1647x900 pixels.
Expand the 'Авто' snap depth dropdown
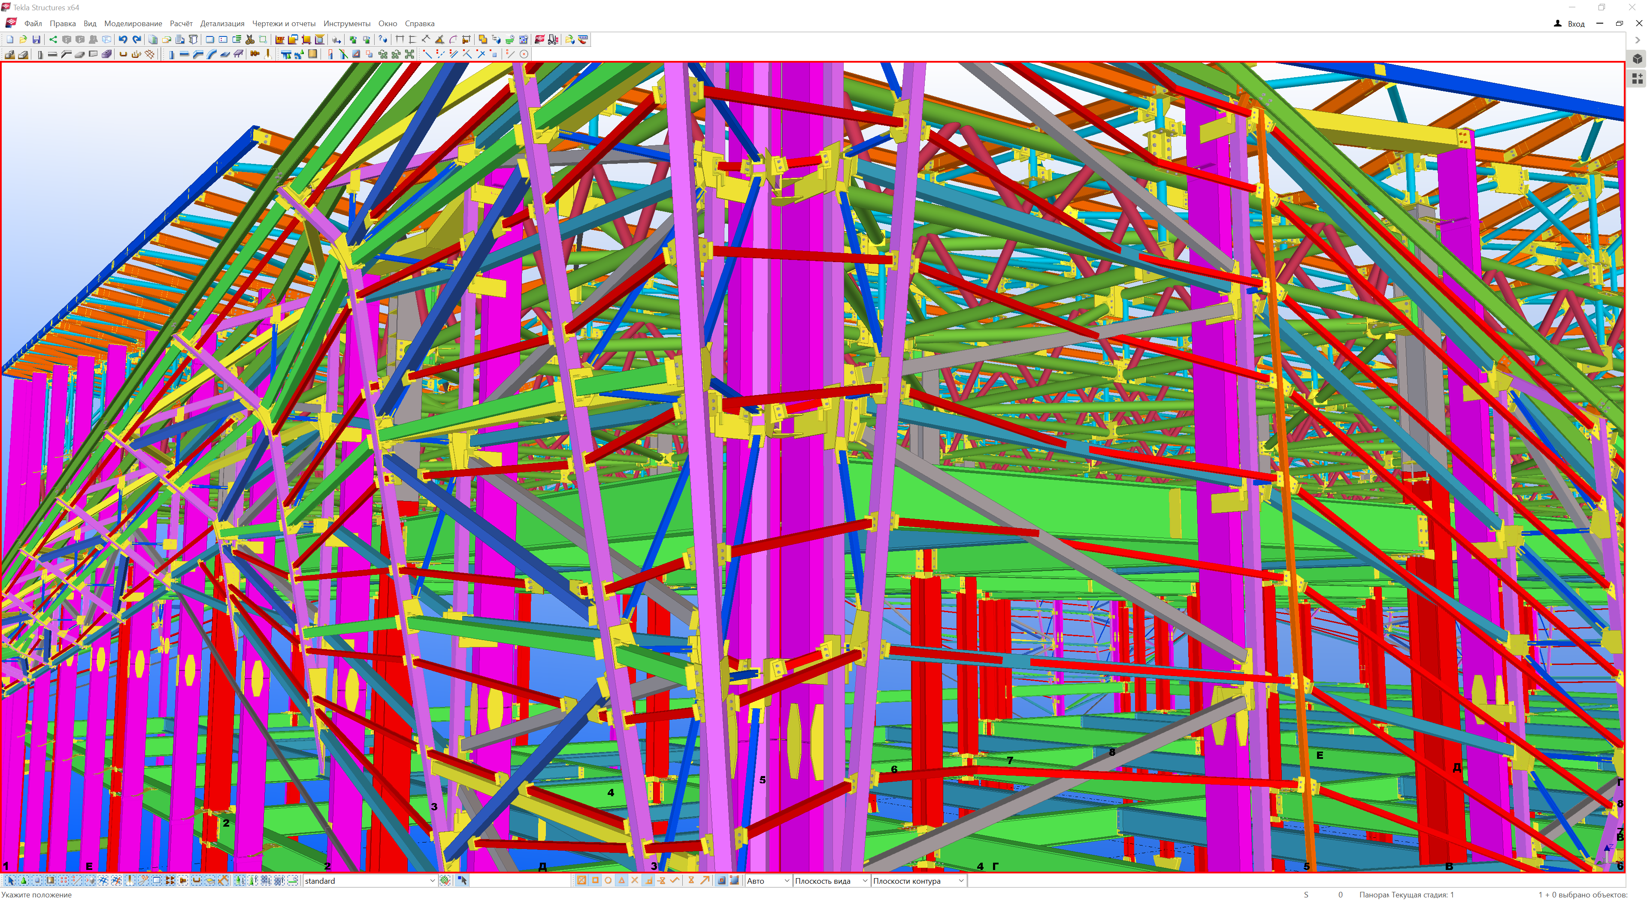click(787, 881)
